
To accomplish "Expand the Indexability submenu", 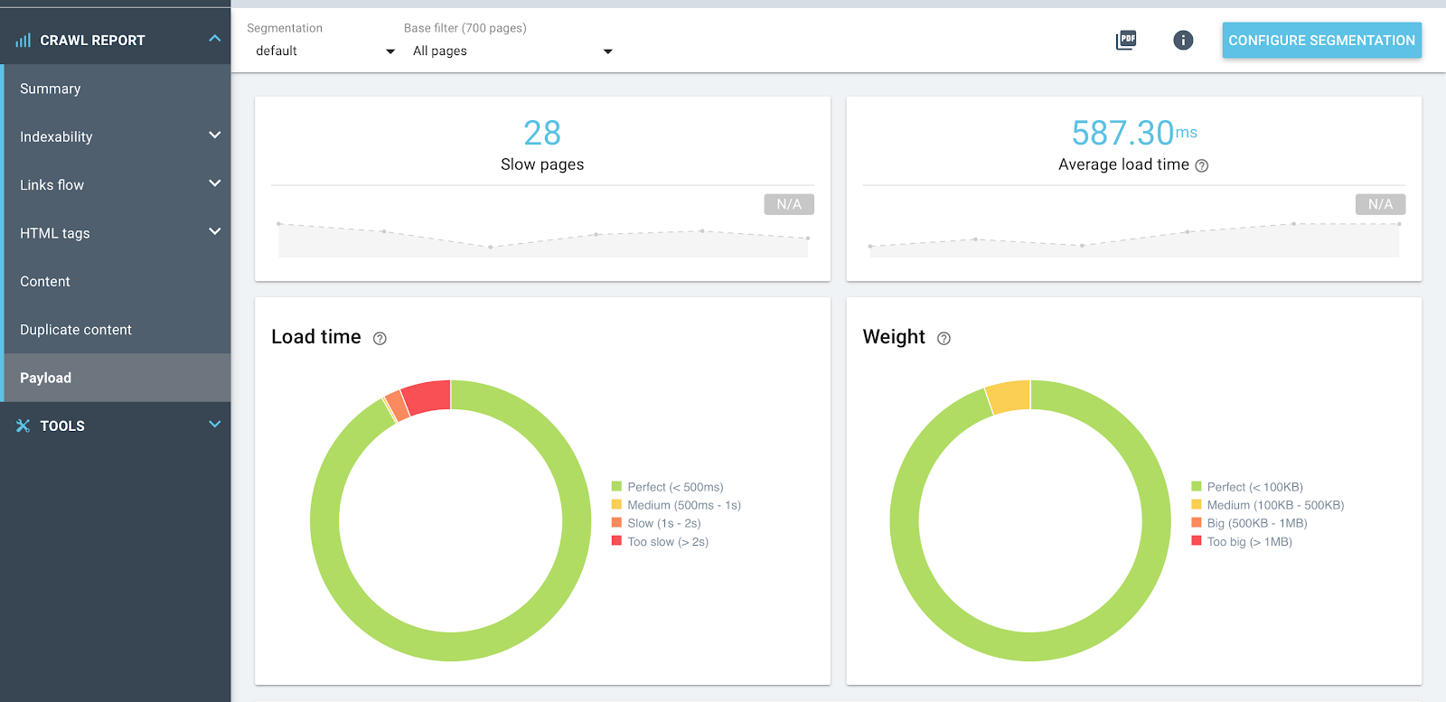I will pyautogui.click(x=214, y=136).
